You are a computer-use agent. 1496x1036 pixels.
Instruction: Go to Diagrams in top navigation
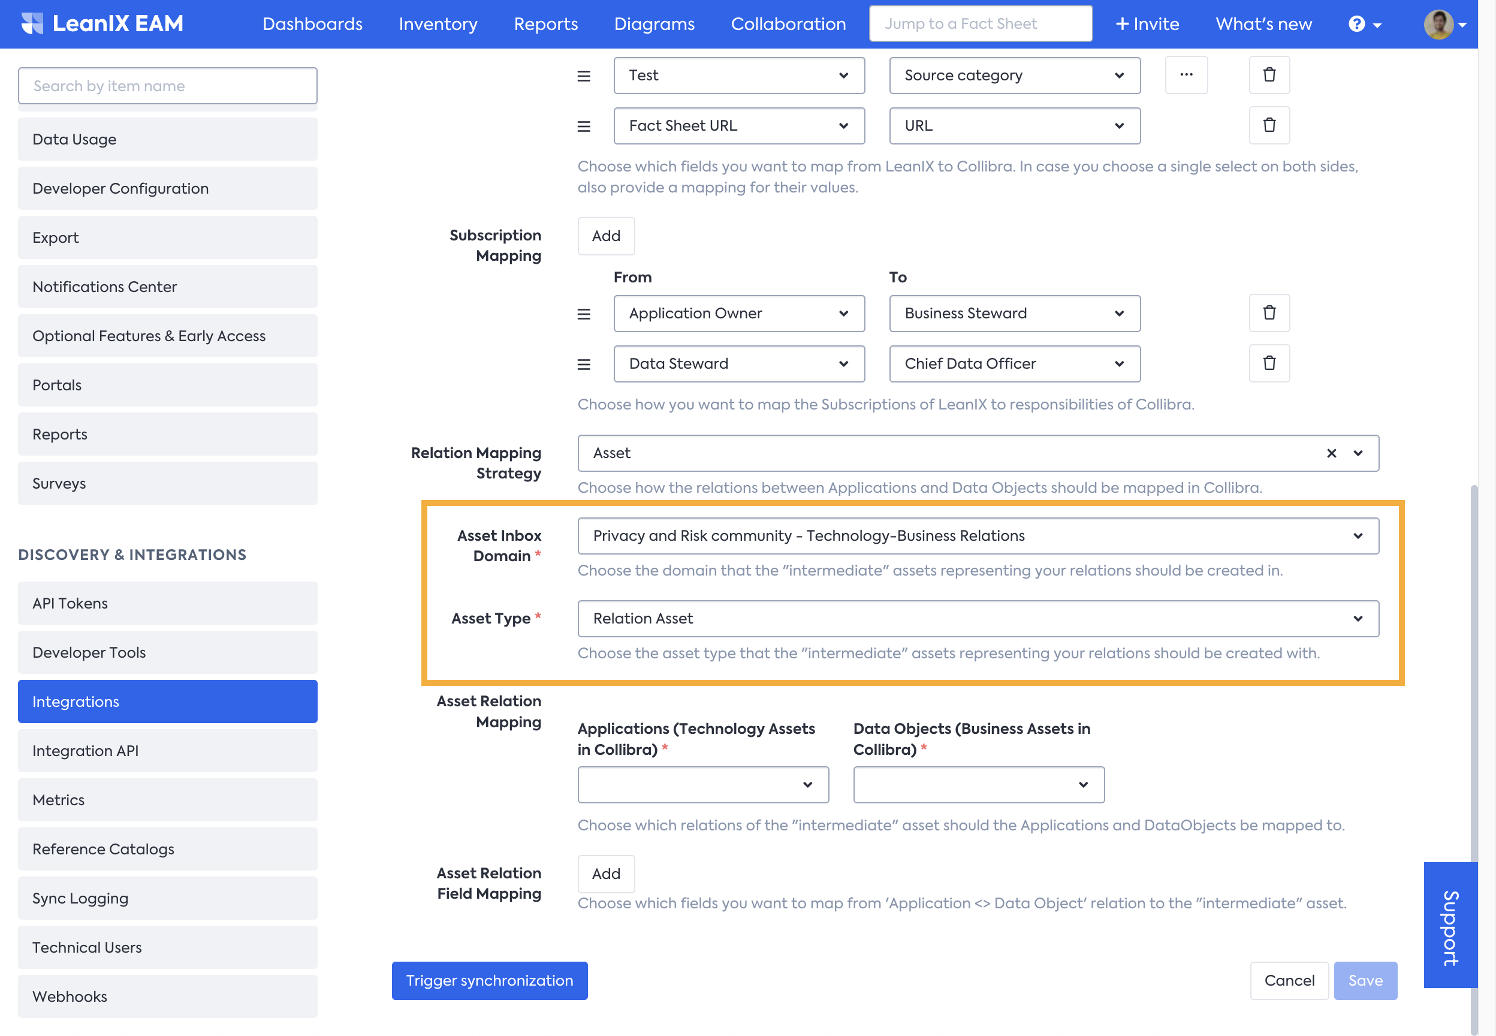[x=654, y=24]
